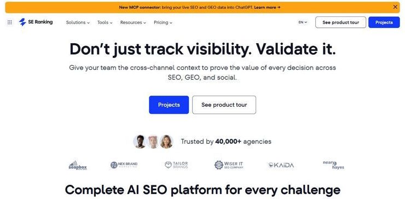Click the blue Projects hero button
This screenshot has height=199, width=405.
click(x=169, y=105)
